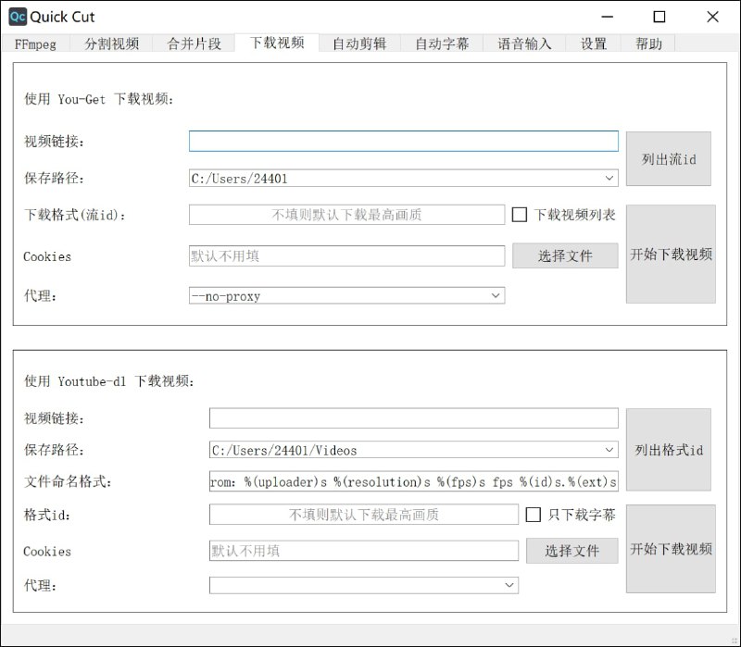Image resolution: width=741 pixels, height=647 pixels.
Task: Click the 下载格式(流id) input field
Action: (346, 215)
